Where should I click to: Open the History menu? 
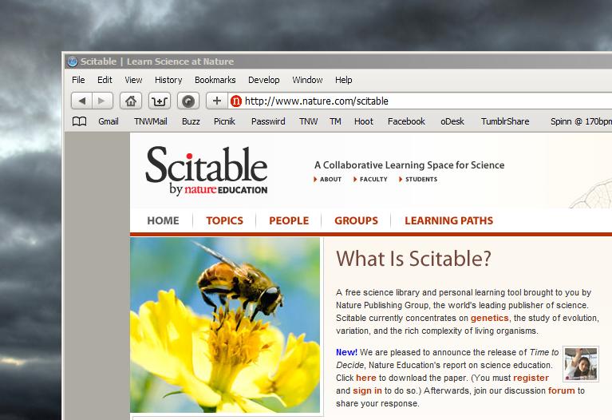168,80
